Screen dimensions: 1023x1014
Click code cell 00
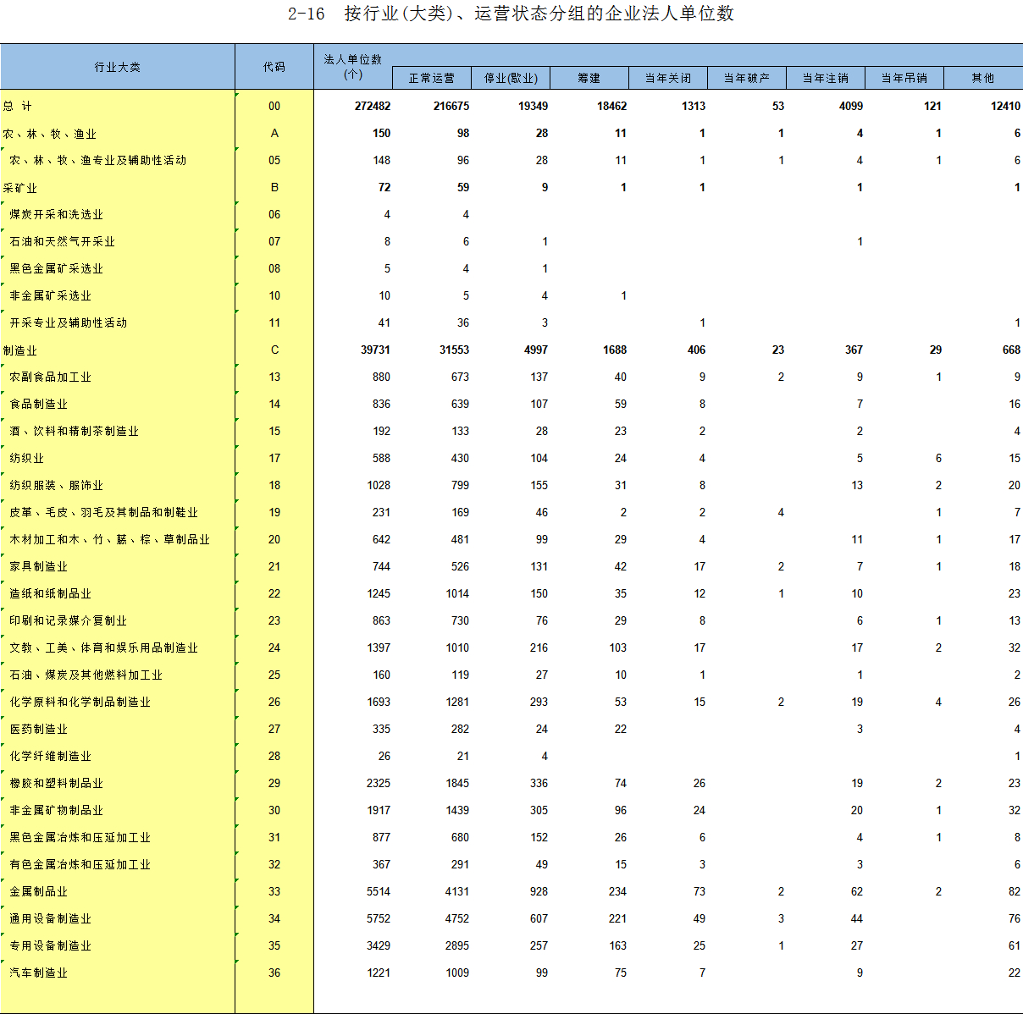(274, 106)
